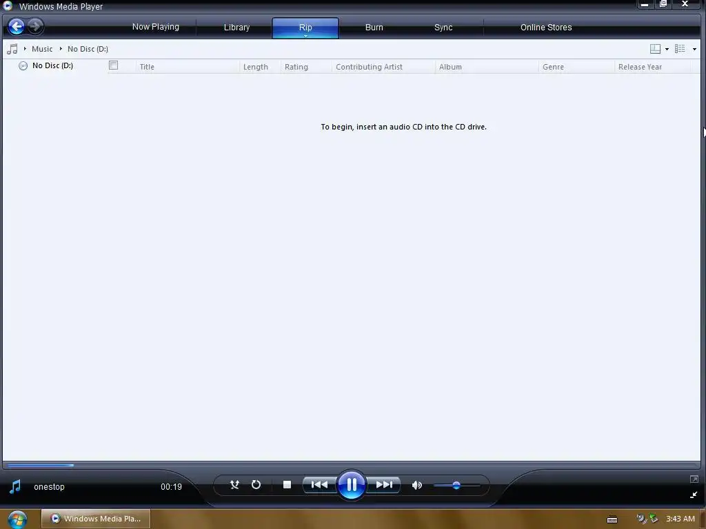Image resolution: width=706 pixels, height=529 pixels.
Task: Toggle the select-all tracks checkbox
Action: pos(114,65)
